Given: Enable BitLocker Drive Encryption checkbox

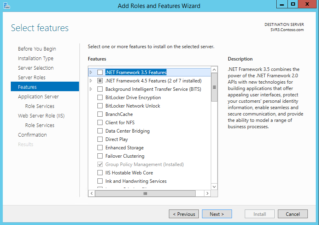Looking at the screenshot, I should click(x=100, y=98).
